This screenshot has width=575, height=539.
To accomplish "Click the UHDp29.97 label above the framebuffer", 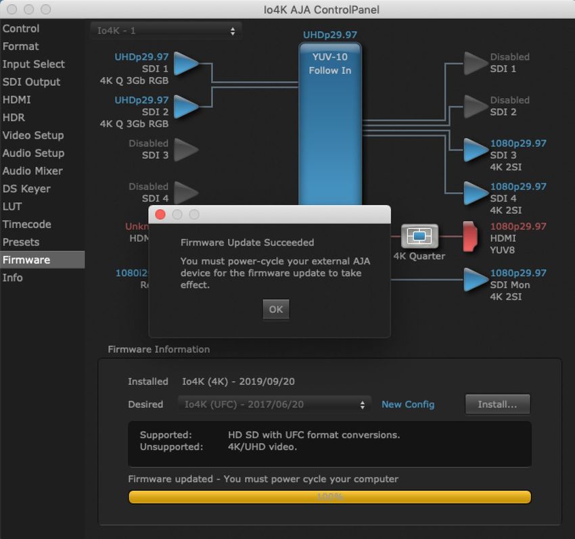I will 329,35.
